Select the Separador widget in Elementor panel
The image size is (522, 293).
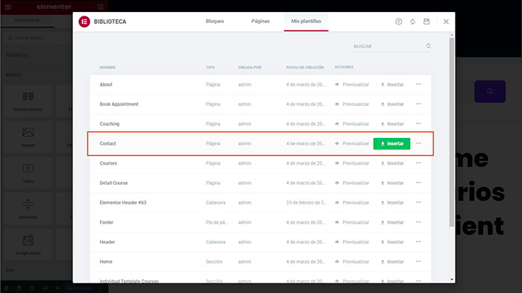click(x=28, y=209)
